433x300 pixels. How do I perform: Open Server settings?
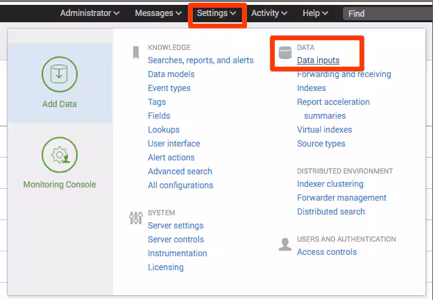tap(176, 226)
